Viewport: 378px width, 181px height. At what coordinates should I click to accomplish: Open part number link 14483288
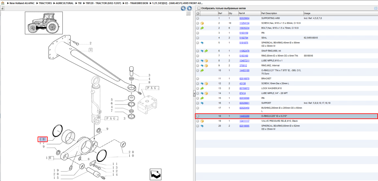coord(244,116)
